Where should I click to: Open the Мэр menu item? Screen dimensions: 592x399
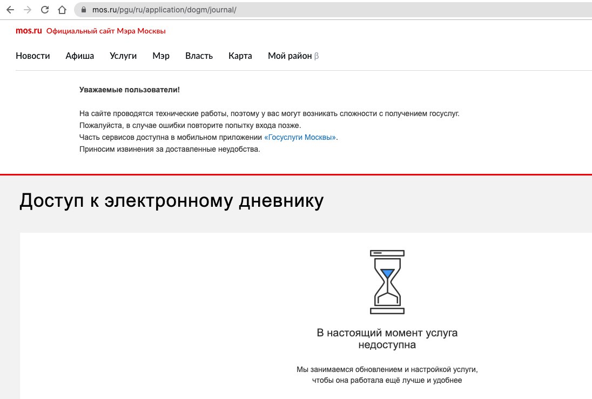pos(161,56)
